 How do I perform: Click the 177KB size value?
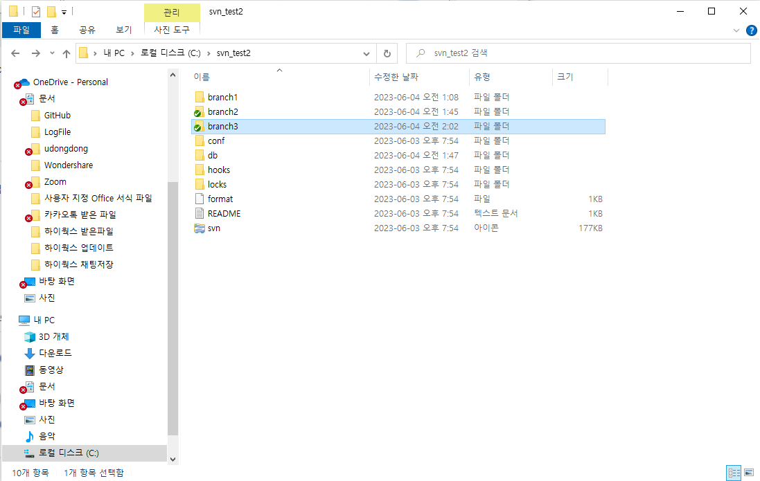[590, 228]
